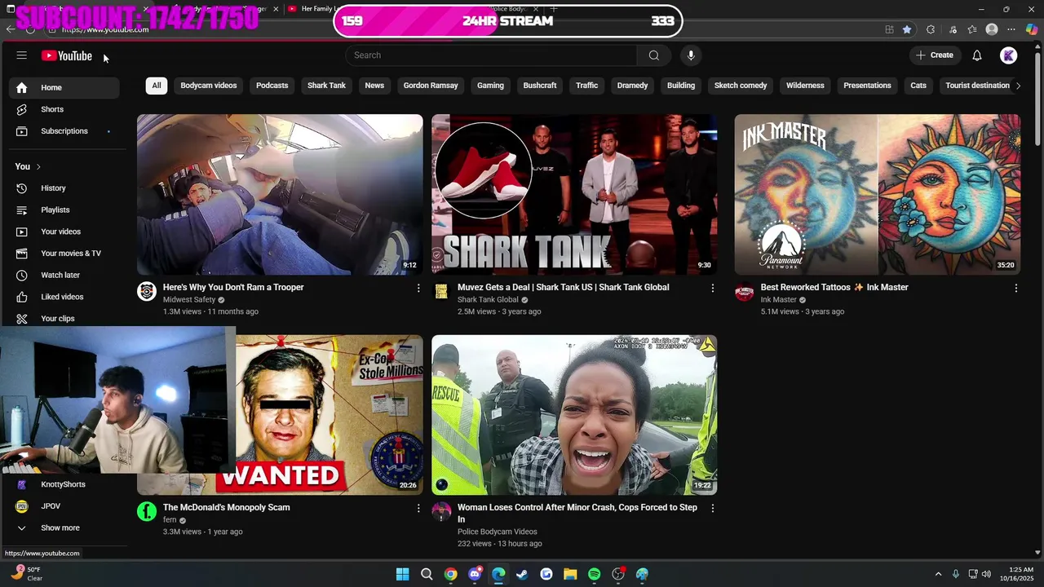Select the Bodycam videos chip

coord(209,86)
